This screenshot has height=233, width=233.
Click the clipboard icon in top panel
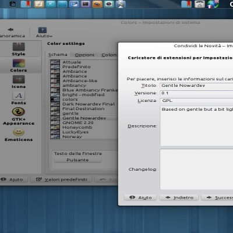click(x=13, y=4)
